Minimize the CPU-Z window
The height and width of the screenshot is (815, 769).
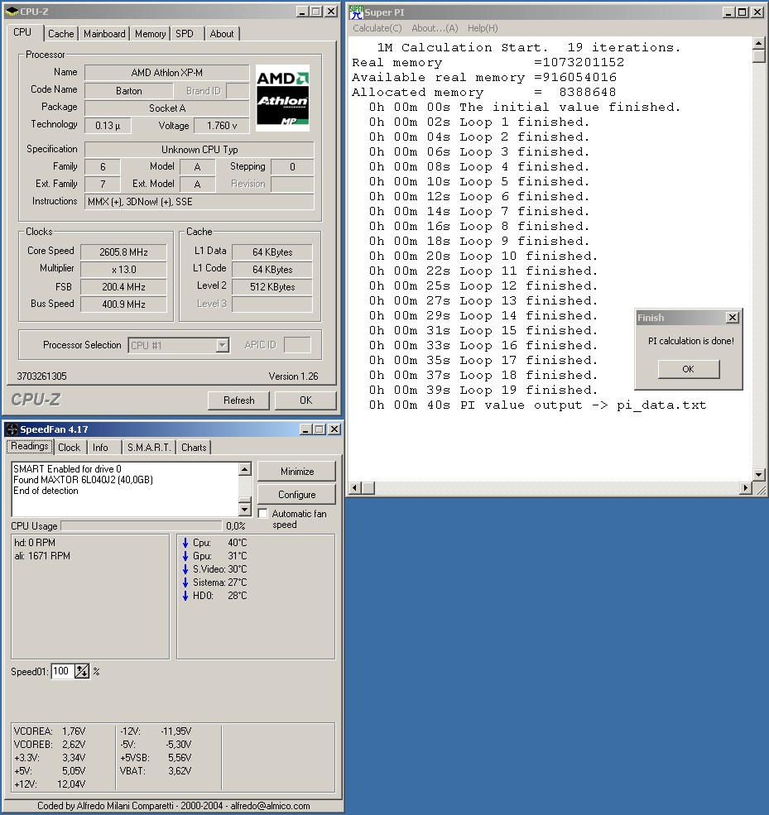[302, 11]
